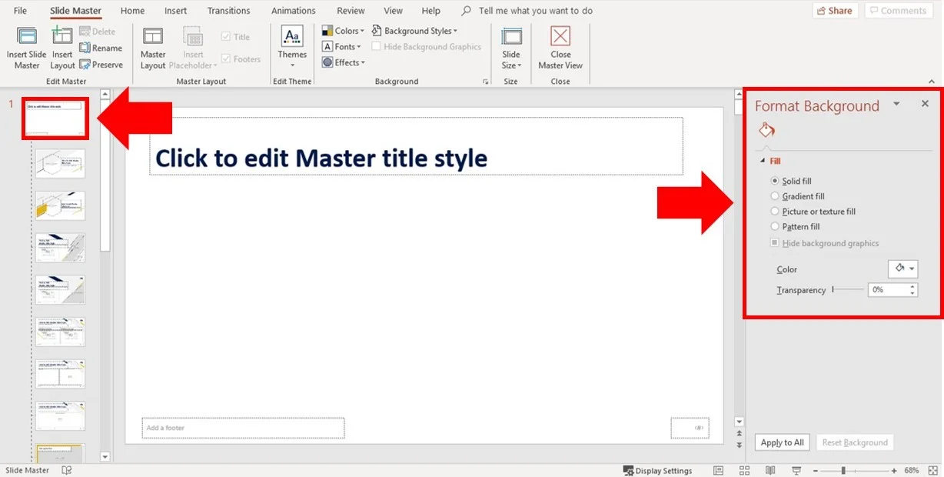Click the zoom in plus button
The width and height of the screenshot is (944, 477).
click(x=894, y=470)
